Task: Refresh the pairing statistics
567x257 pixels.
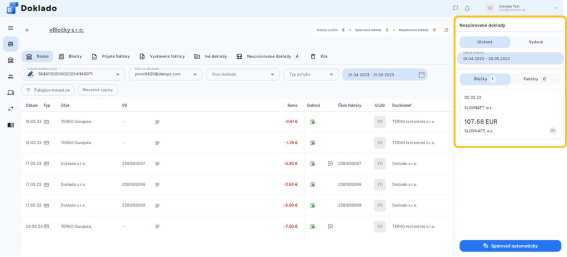Action: point(446,30)
